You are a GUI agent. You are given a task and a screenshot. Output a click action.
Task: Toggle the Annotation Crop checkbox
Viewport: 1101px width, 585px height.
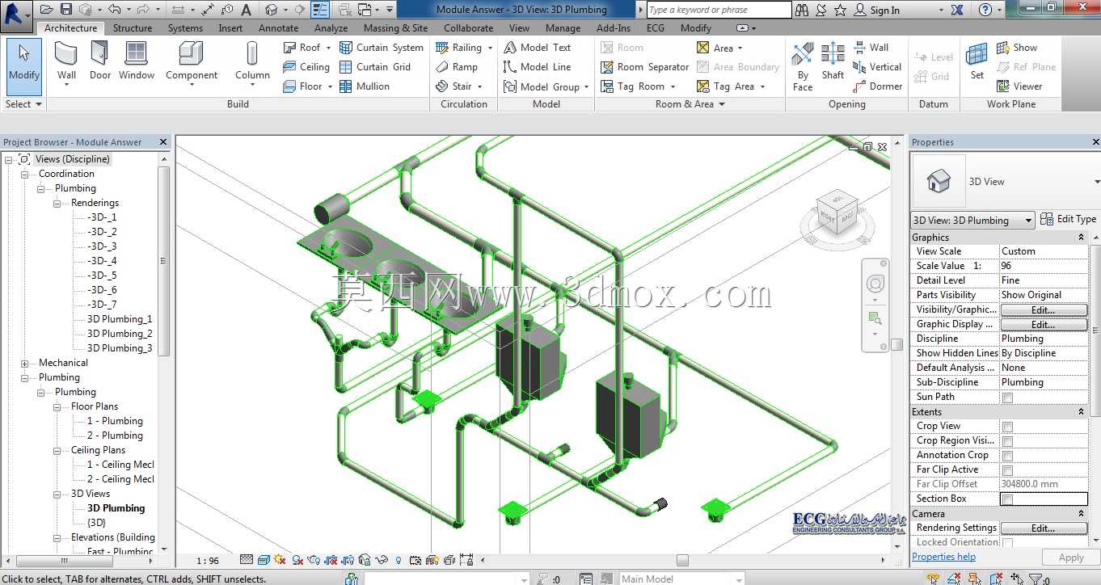coord(1007,456)
